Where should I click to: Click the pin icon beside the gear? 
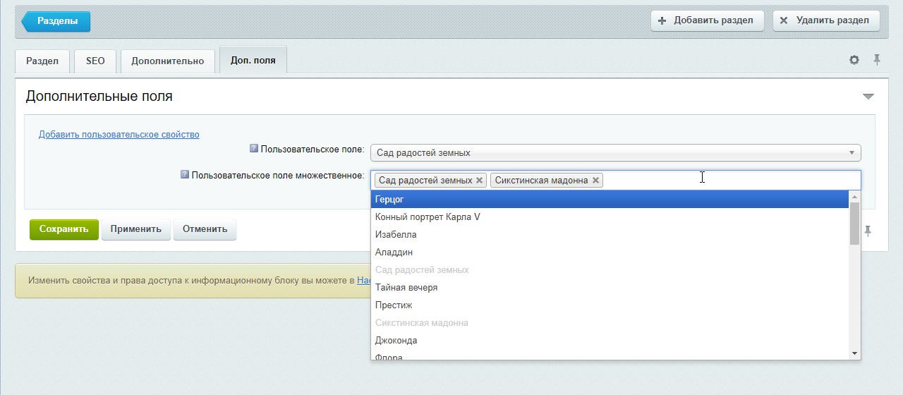tap(877, 60)
